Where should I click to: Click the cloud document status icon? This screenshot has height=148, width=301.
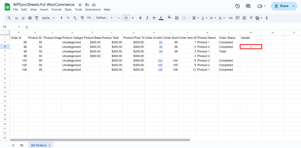pos(94,5)
